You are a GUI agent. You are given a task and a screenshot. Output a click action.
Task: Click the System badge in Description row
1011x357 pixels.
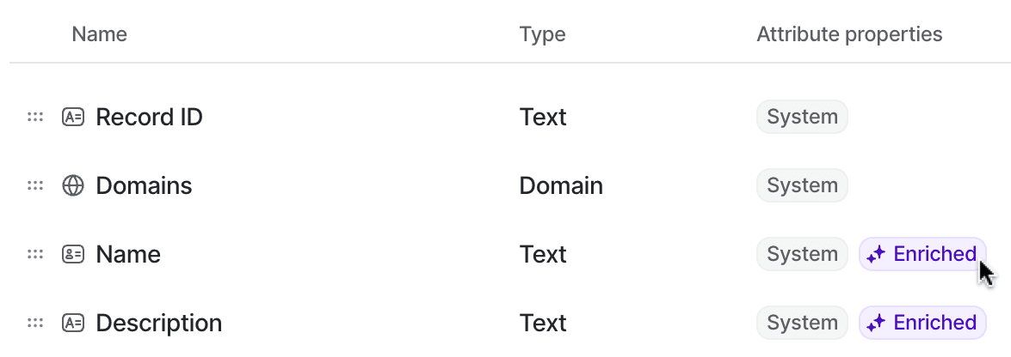pyautogui.click(x=802, y=323)
